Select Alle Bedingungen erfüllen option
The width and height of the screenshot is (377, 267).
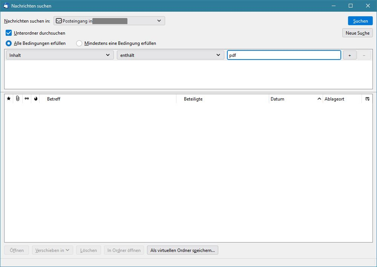[x=9, y=43]
